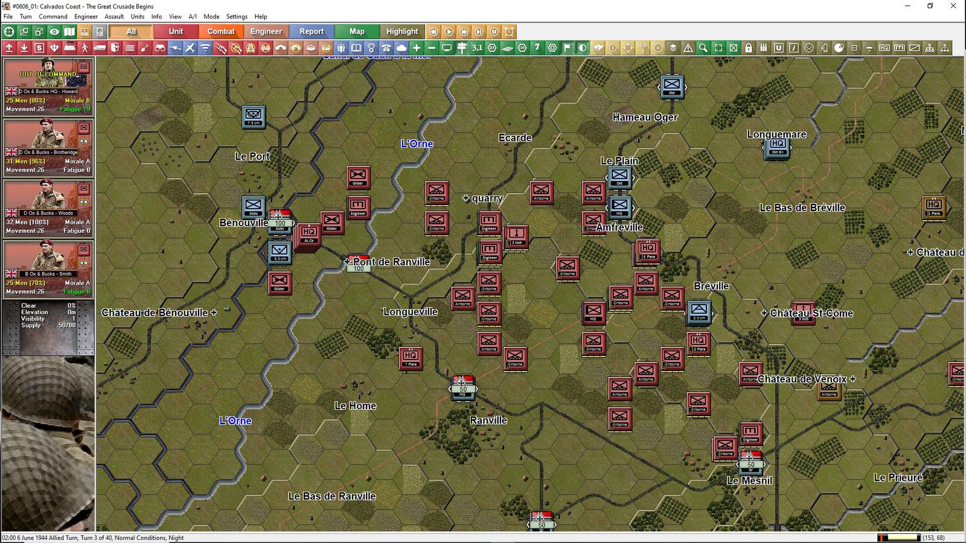Click the shovel dig-in icon

point(145,48)
